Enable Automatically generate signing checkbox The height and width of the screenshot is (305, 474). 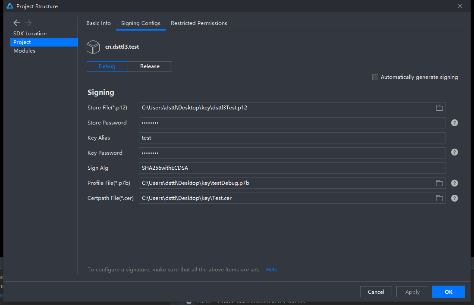(x=375, y=77)
